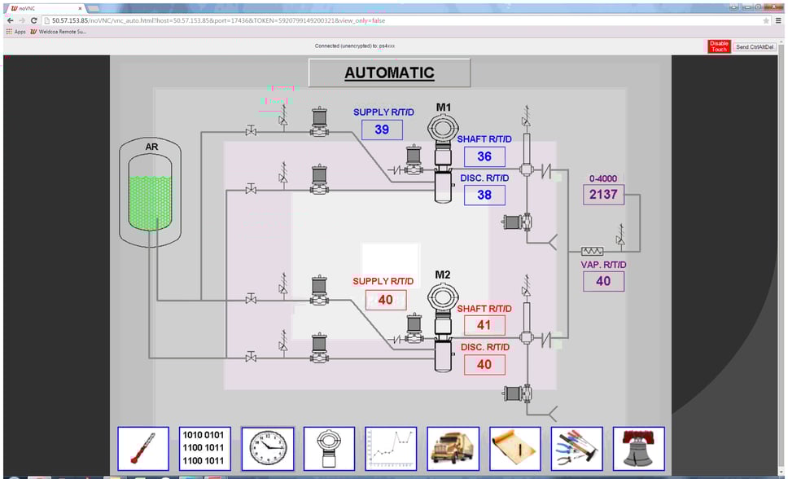Select the valve top-view icon

coord(329,447)
